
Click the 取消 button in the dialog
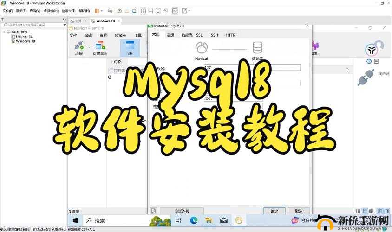(299, 211)
